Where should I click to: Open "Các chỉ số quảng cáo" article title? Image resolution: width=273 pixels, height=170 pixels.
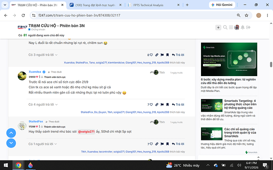[240, 133]
